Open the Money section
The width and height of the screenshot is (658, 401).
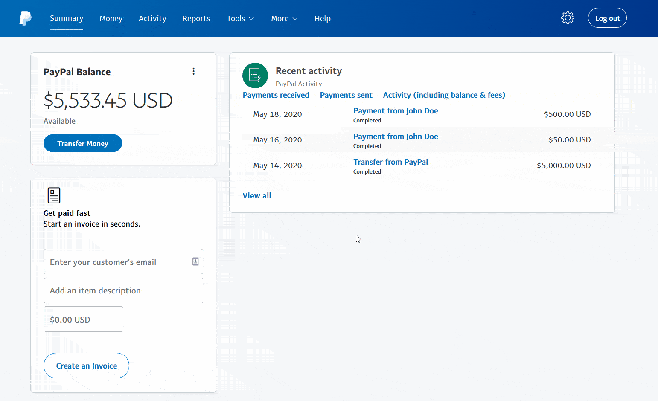[x=111, y=18]
